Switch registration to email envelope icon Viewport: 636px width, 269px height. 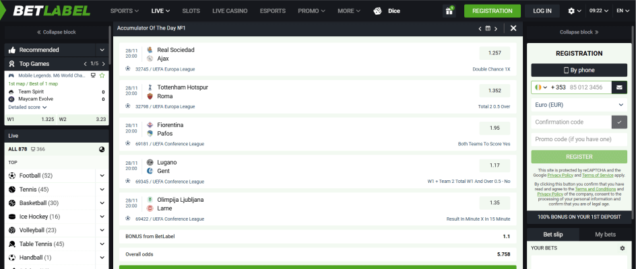619,87
